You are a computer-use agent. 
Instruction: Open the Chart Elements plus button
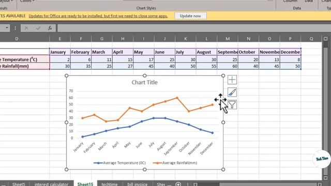tap(232, 80)
